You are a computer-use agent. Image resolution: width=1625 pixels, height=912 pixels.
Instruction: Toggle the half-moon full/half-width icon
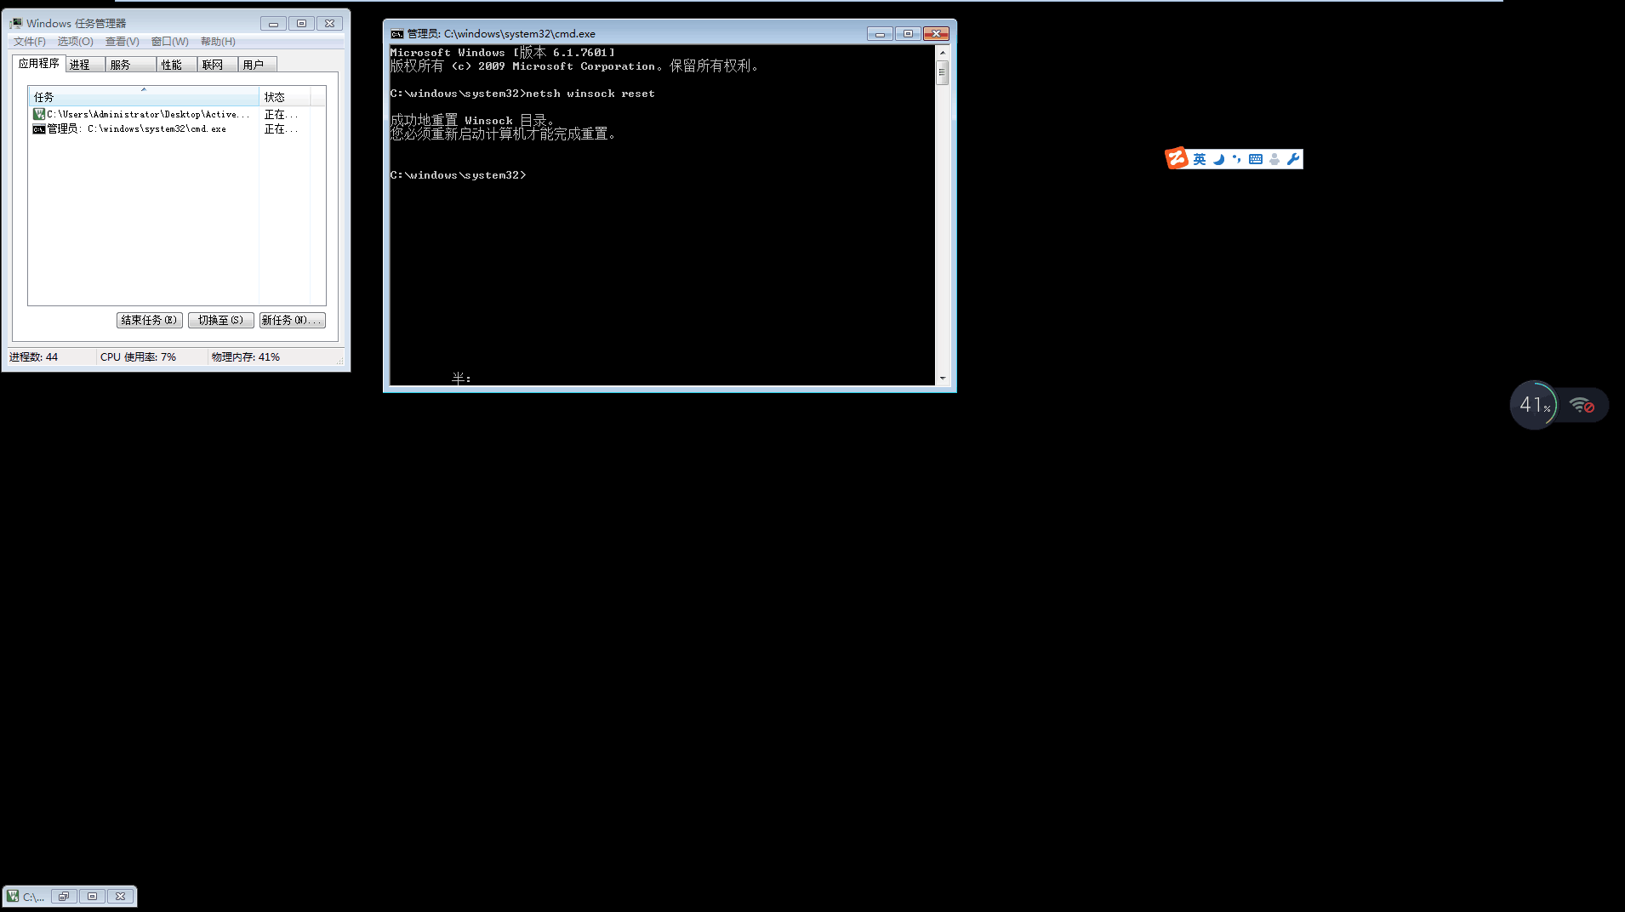[1218, 159]
